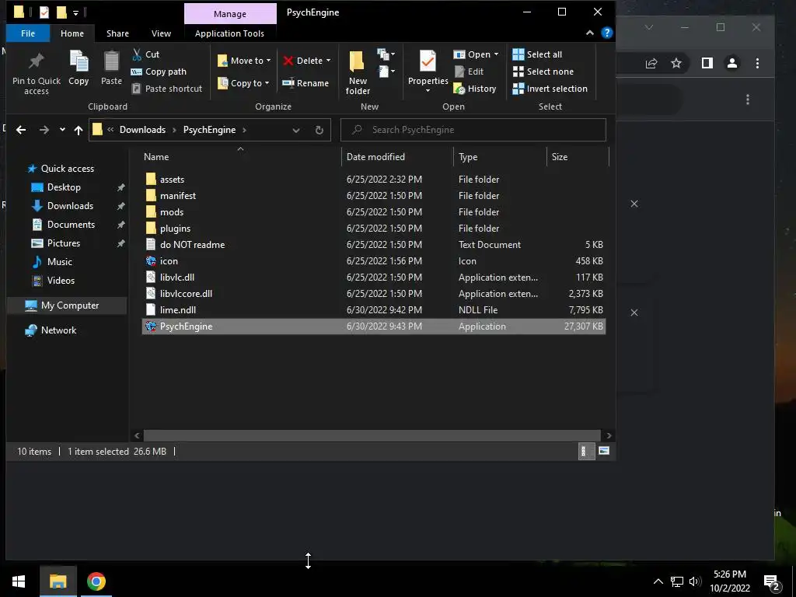Click Select all

point(538,54)
